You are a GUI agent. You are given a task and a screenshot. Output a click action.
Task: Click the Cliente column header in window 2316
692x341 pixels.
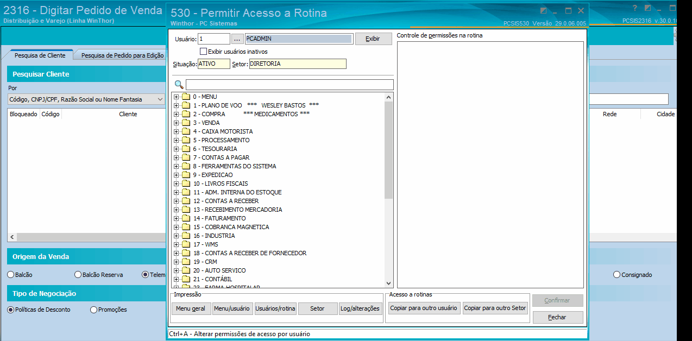[x=128, y=114]
